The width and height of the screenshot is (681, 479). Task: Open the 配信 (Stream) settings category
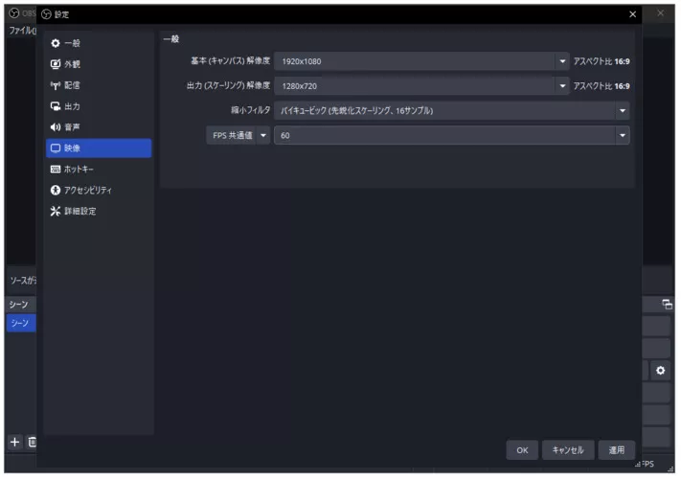click(99, 85)
